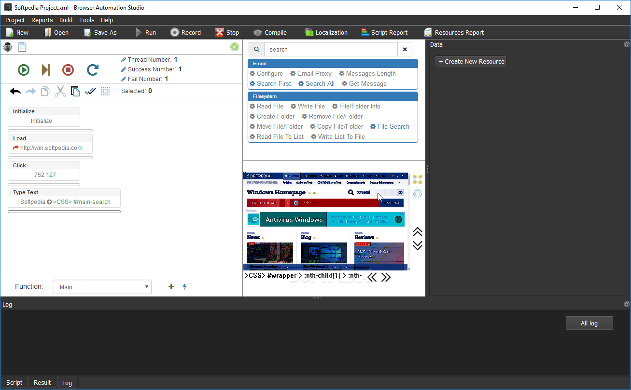Click the step-forward execution icon

45,69
